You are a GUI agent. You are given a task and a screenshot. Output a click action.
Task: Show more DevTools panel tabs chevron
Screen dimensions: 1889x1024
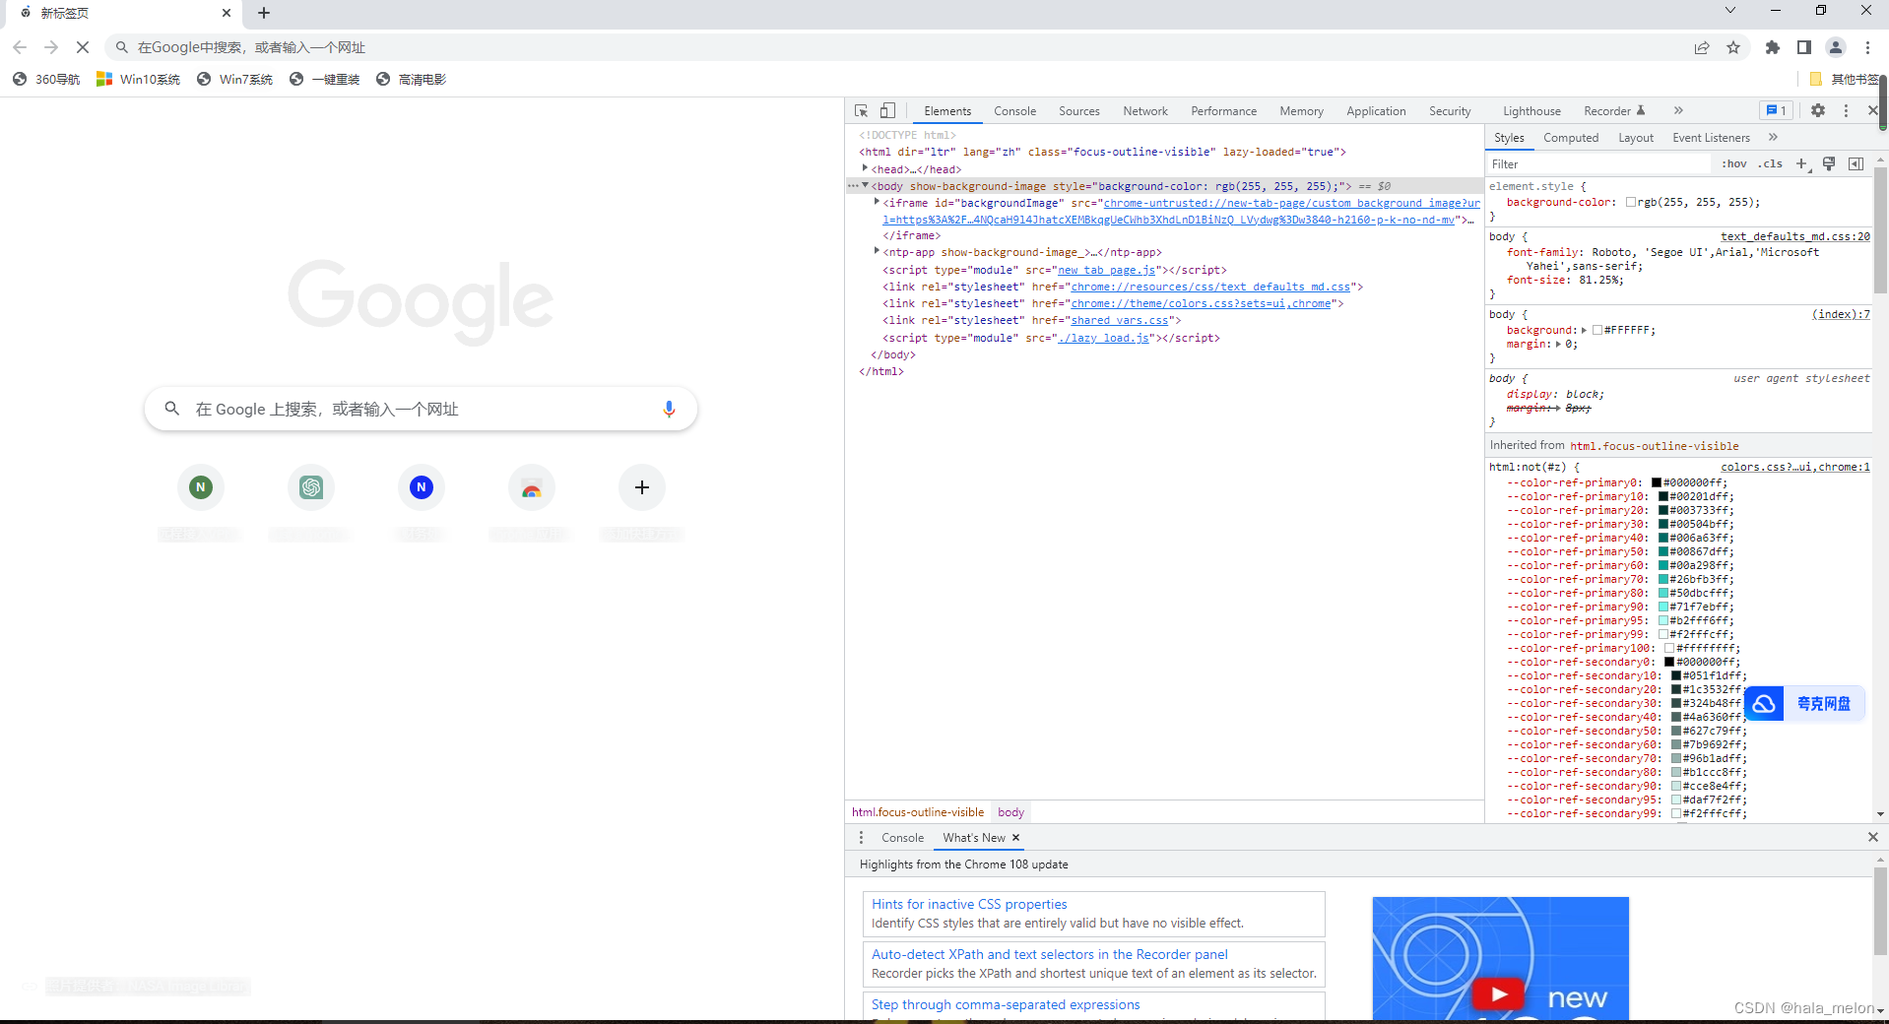(1678, 110)
